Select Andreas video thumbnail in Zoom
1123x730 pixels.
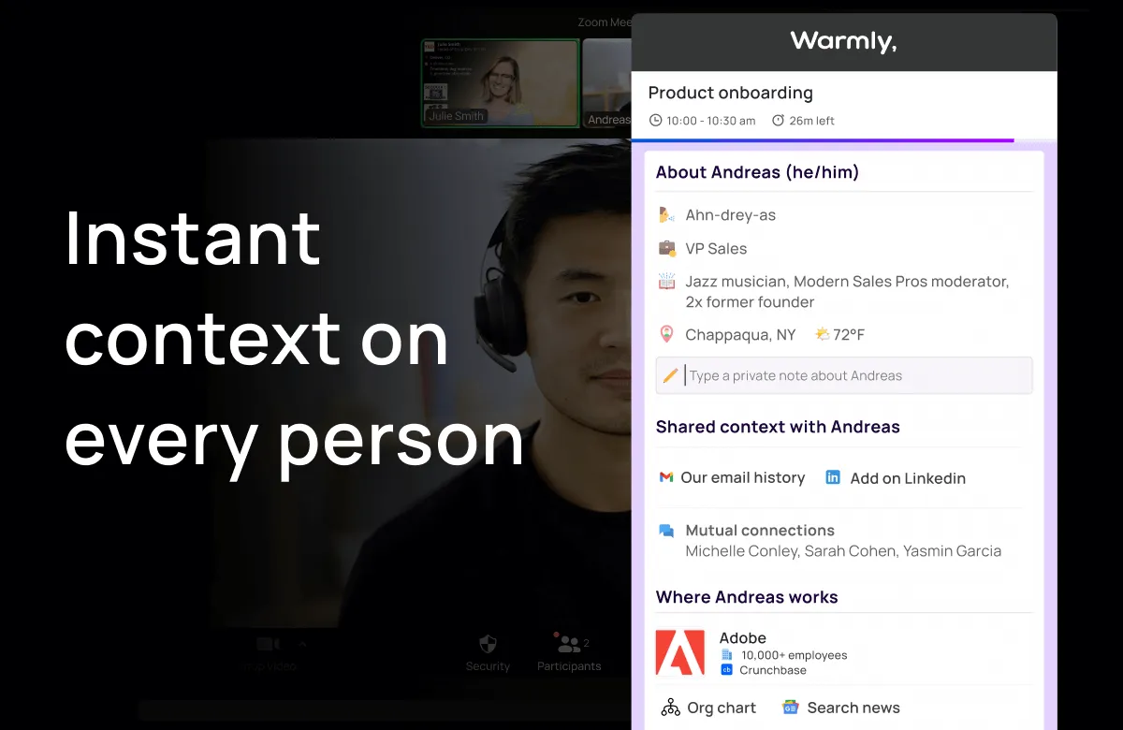(606, 82)
